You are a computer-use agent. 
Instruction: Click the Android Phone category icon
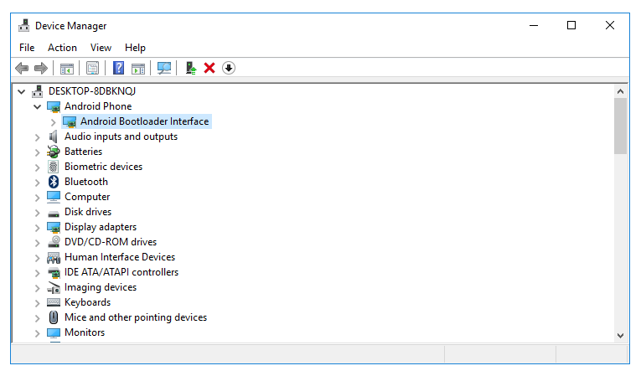point(54,106)
